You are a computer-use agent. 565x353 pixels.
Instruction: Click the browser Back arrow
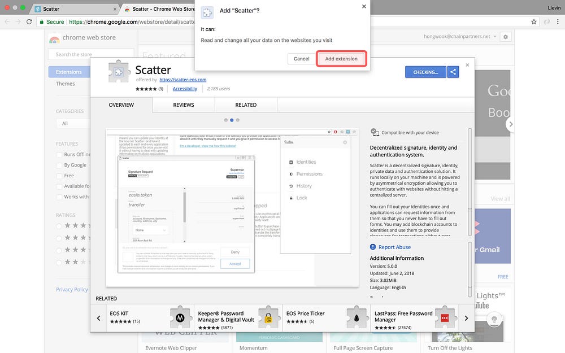click(7, 21)
